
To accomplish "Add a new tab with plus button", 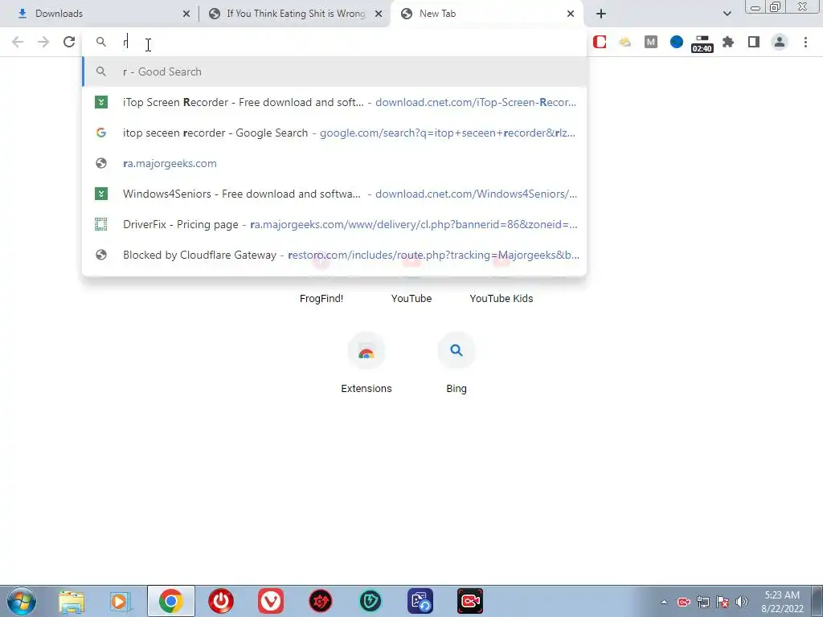I will (601, 14).
